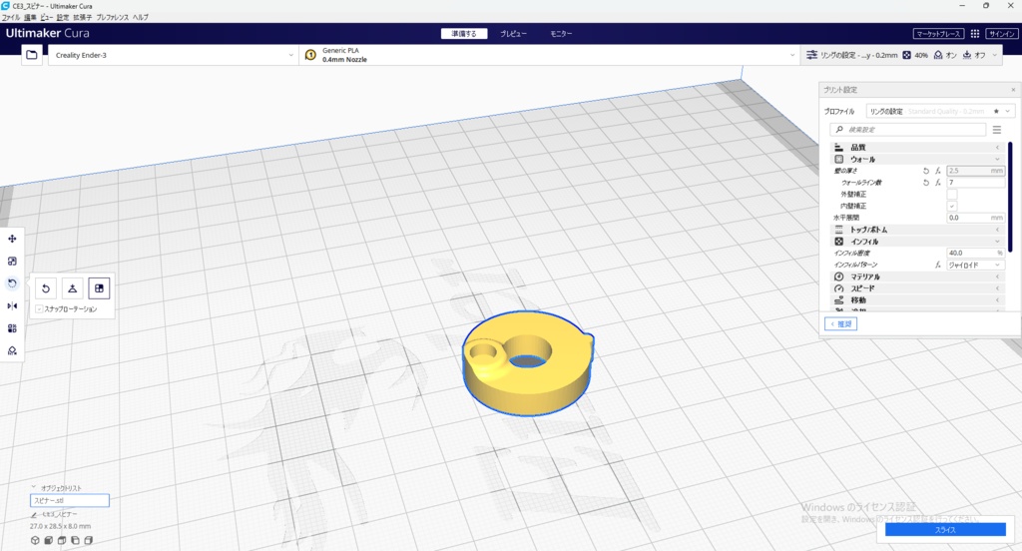Expand the トップ/ボトム settings category
The height and width of the screenshot is (551, 1022).
[918, 230]
